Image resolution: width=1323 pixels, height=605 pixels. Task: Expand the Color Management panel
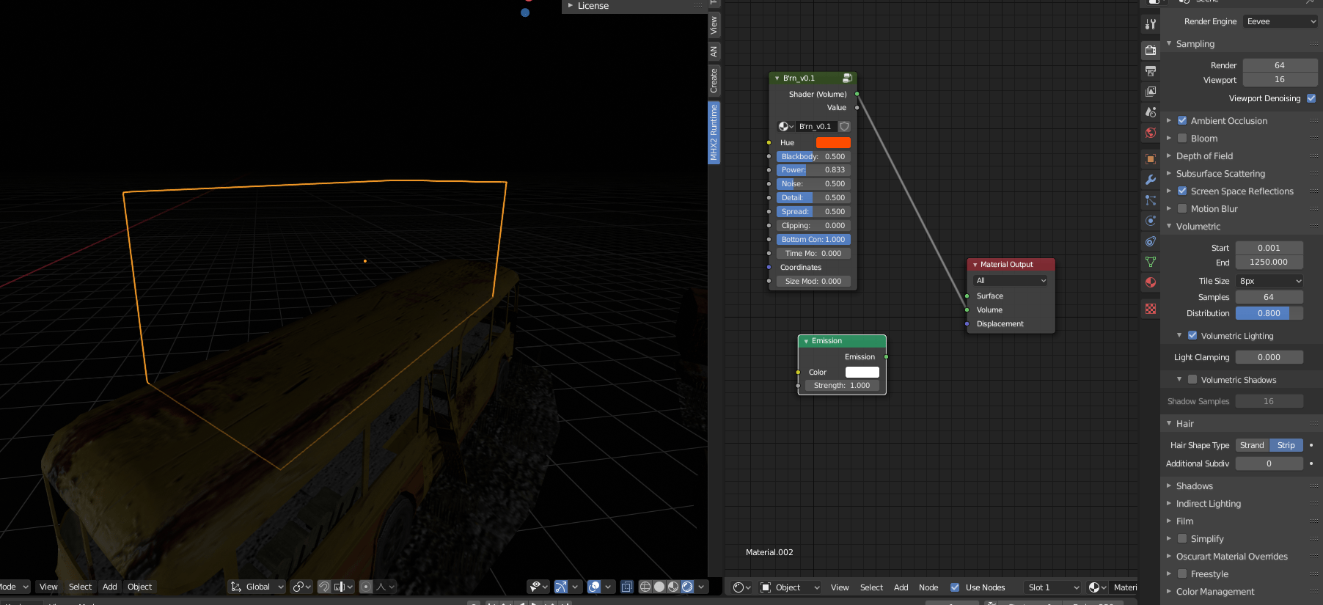point(1214,591)
